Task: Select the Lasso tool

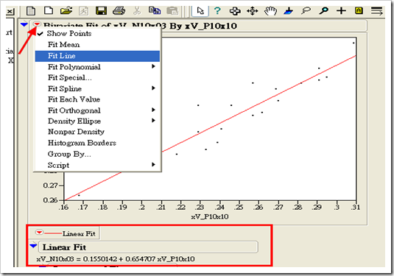Action: [306, 11]
